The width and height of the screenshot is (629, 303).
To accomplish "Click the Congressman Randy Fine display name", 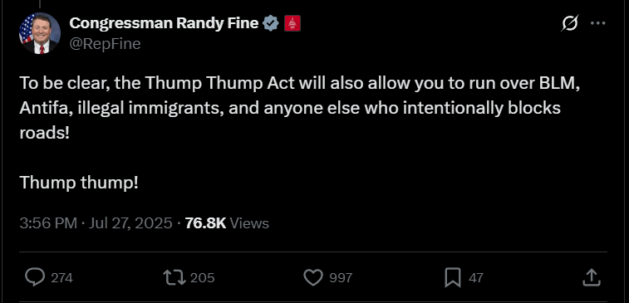I will [x=164, y=23].
